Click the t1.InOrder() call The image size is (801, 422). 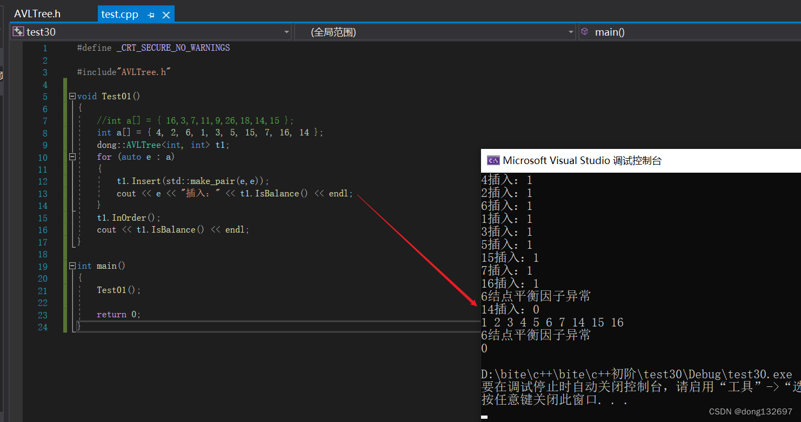pos(129,218)
